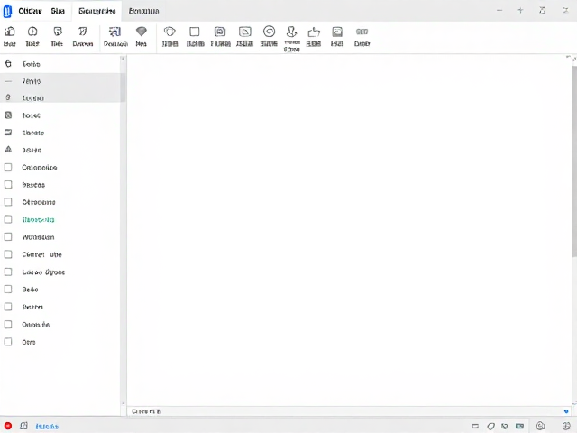
Task: Click the red record circle in the status bar
Action: point(8,426)
